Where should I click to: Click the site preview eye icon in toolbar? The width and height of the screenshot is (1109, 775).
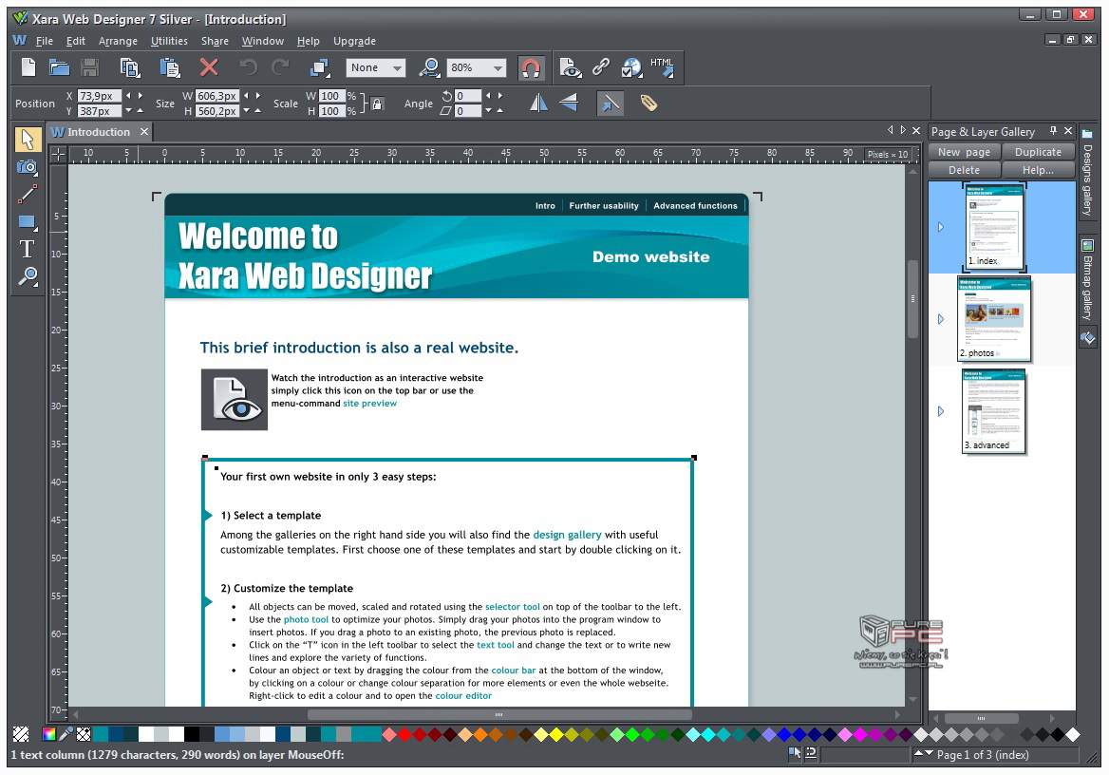[570, 67]
